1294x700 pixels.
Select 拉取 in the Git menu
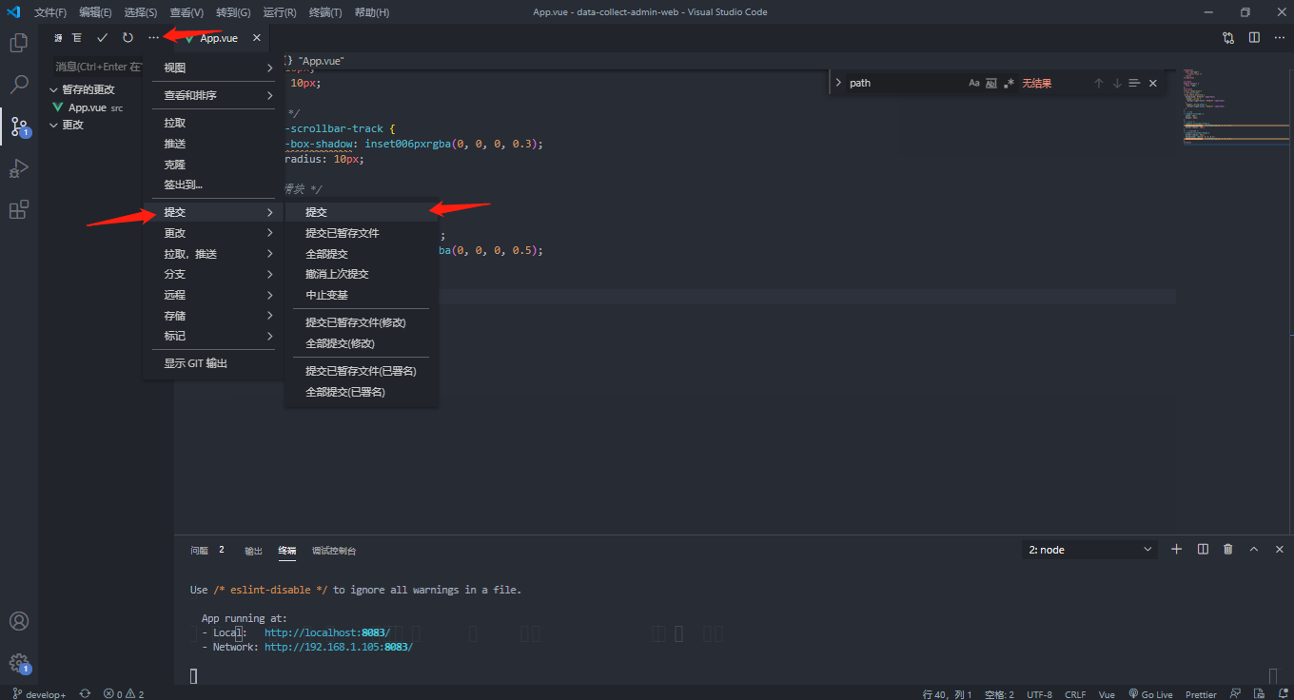pyautogui.click(x=213, y=124)
